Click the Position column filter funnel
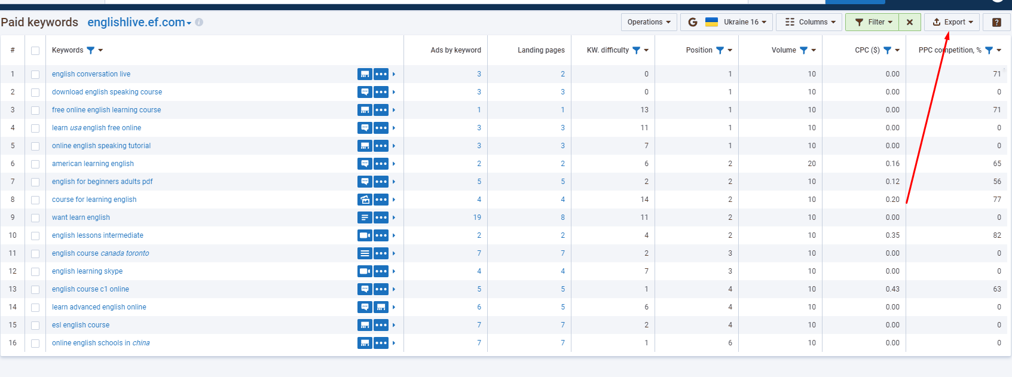This screenshot has width=1012, height=377. pos(720,50)
